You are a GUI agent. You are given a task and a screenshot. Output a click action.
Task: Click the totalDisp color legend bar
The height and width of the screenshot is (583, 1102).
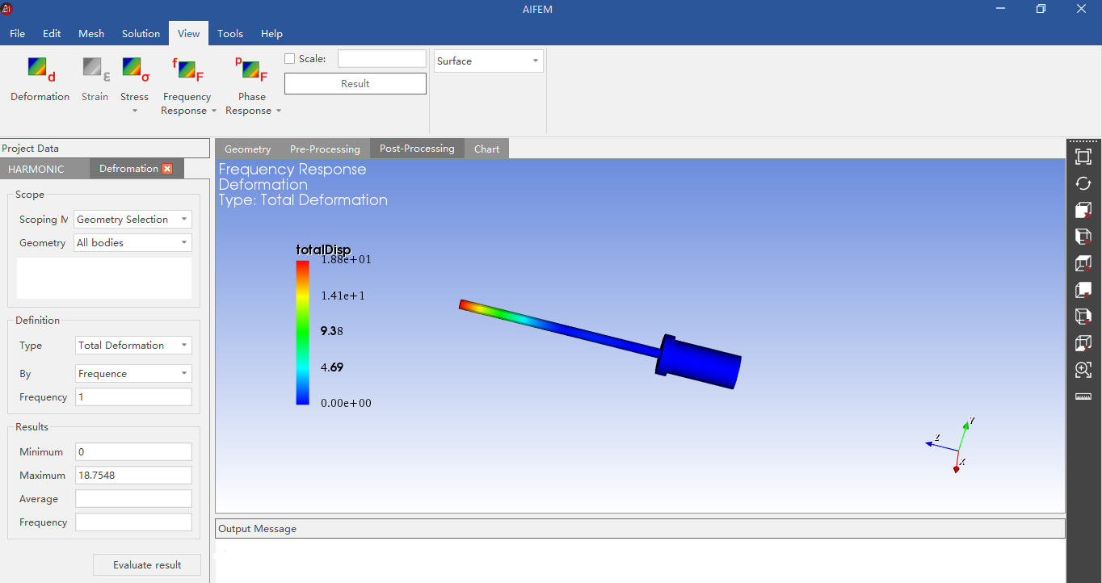pyautogui.click(x=303, y=332)
